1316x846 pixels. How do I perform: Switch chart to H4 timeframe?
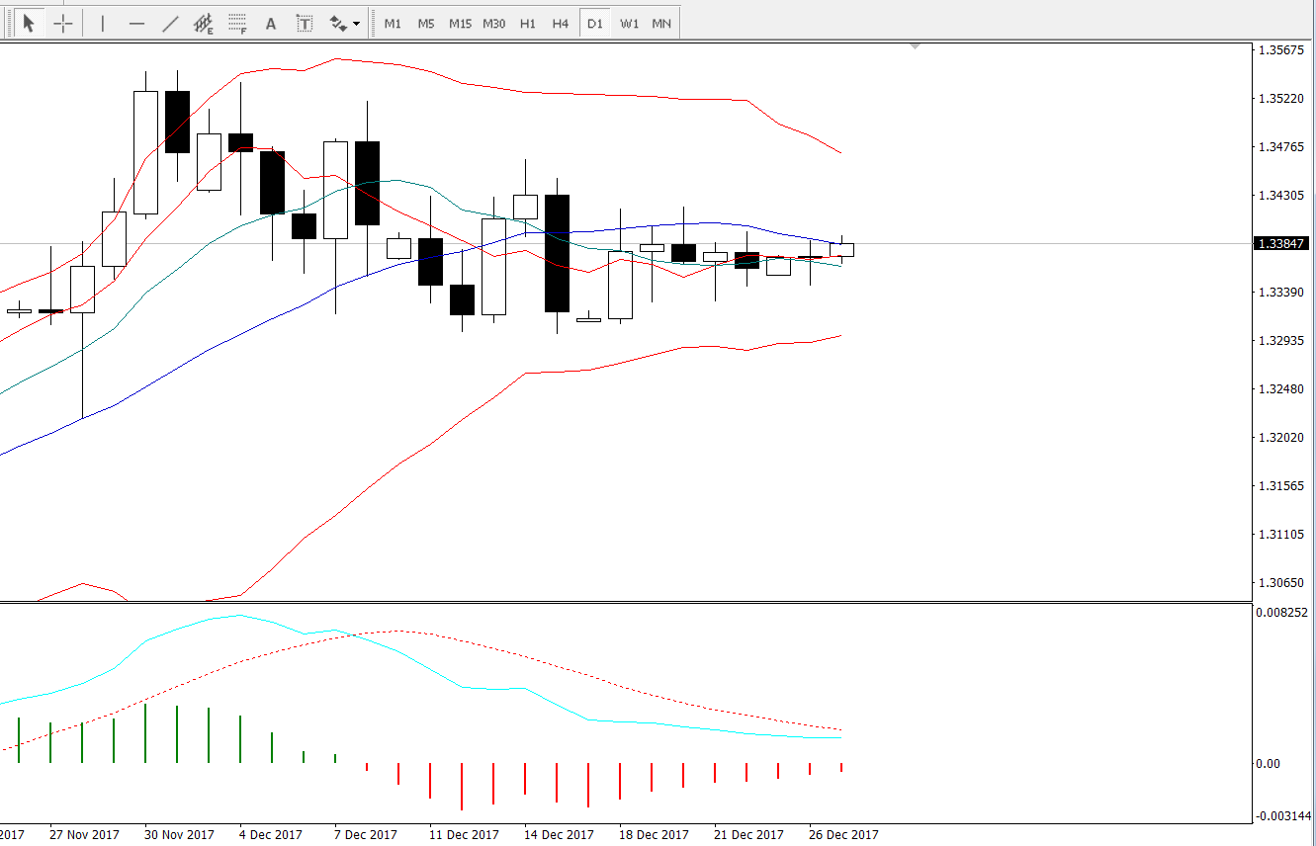click(x=561, y=24)
